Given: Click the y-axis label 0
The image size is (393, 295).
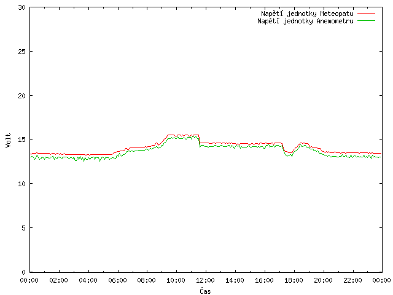Looking at the screenshot, I should coord(23,272).
